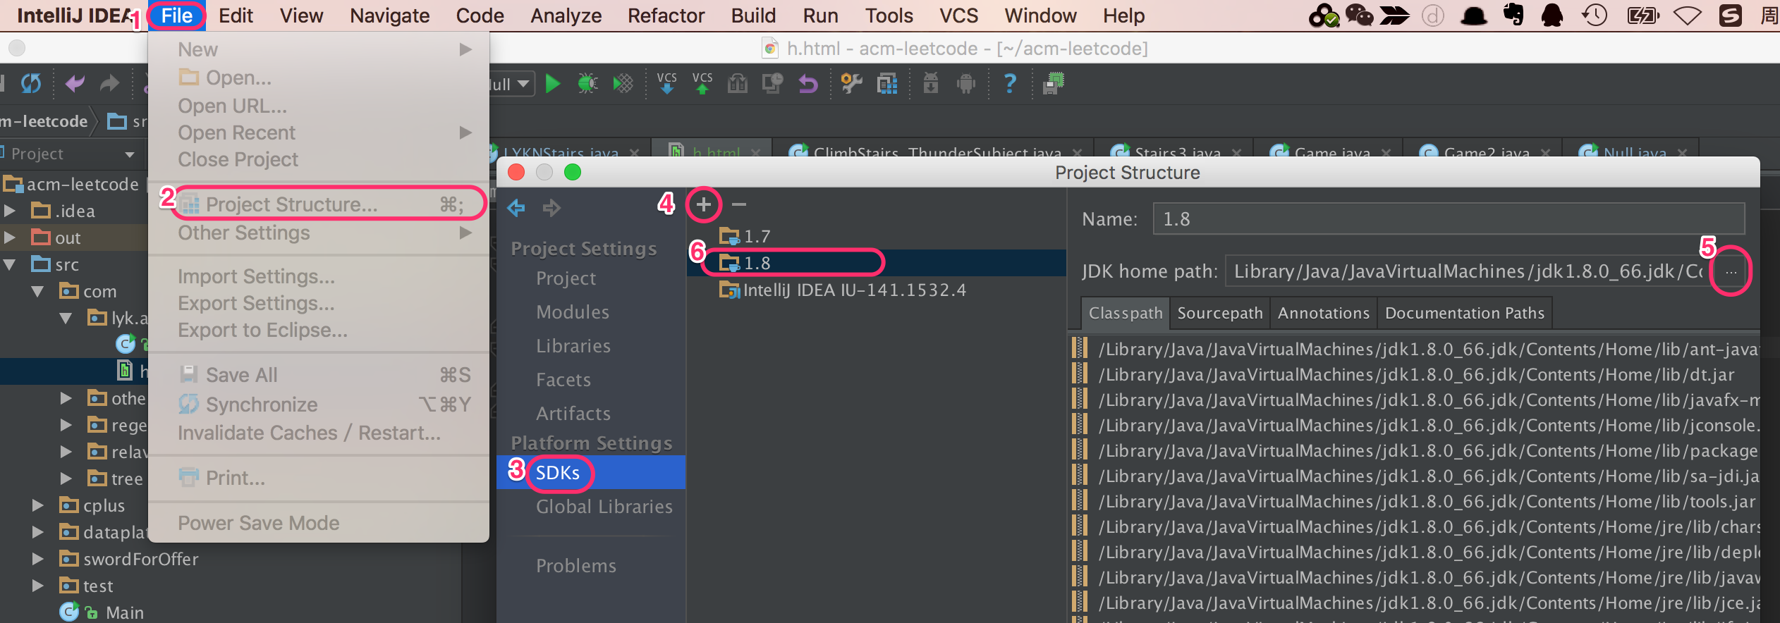Expand the cplus folder node
This screenshot has width=1780, height=623.
click(x=38, y=505)
